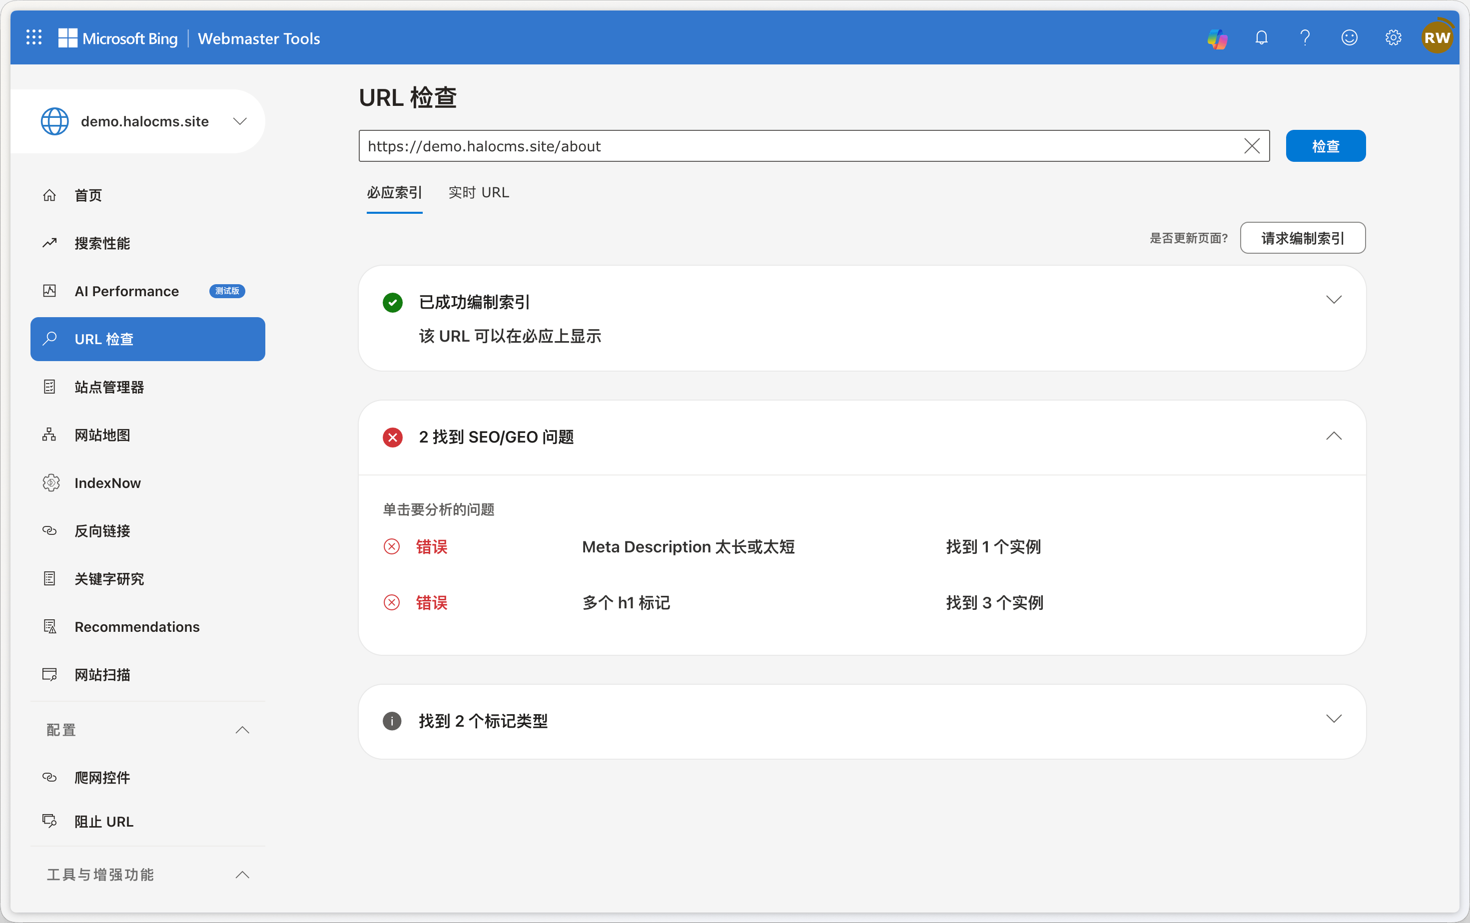Click the info icon for 标记类型
The height and width of the screenshot is (923, 1470).
(392, 721)
